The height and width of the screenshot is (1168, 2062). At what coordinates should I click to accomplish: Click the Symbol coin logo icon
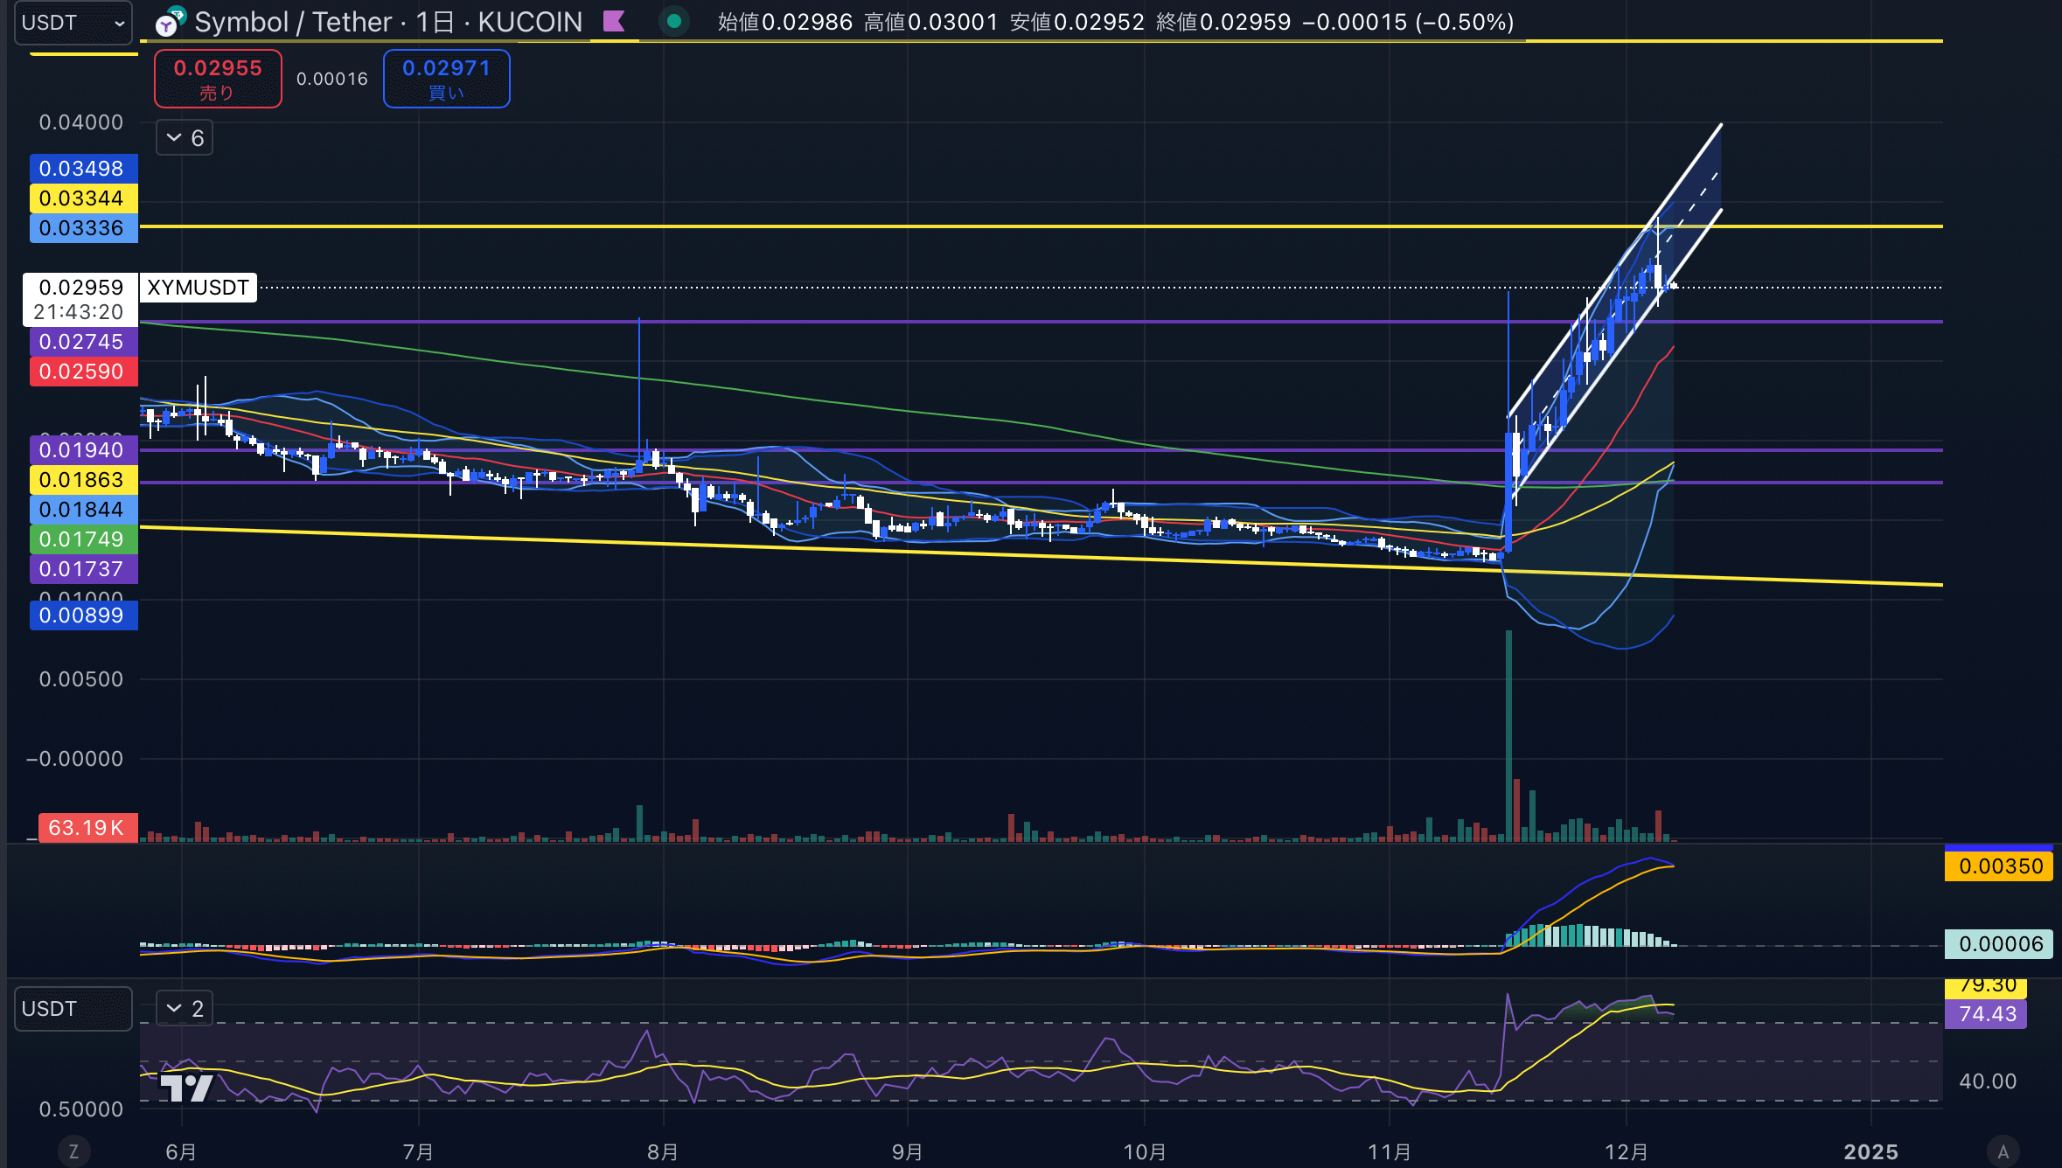(170, 22)
